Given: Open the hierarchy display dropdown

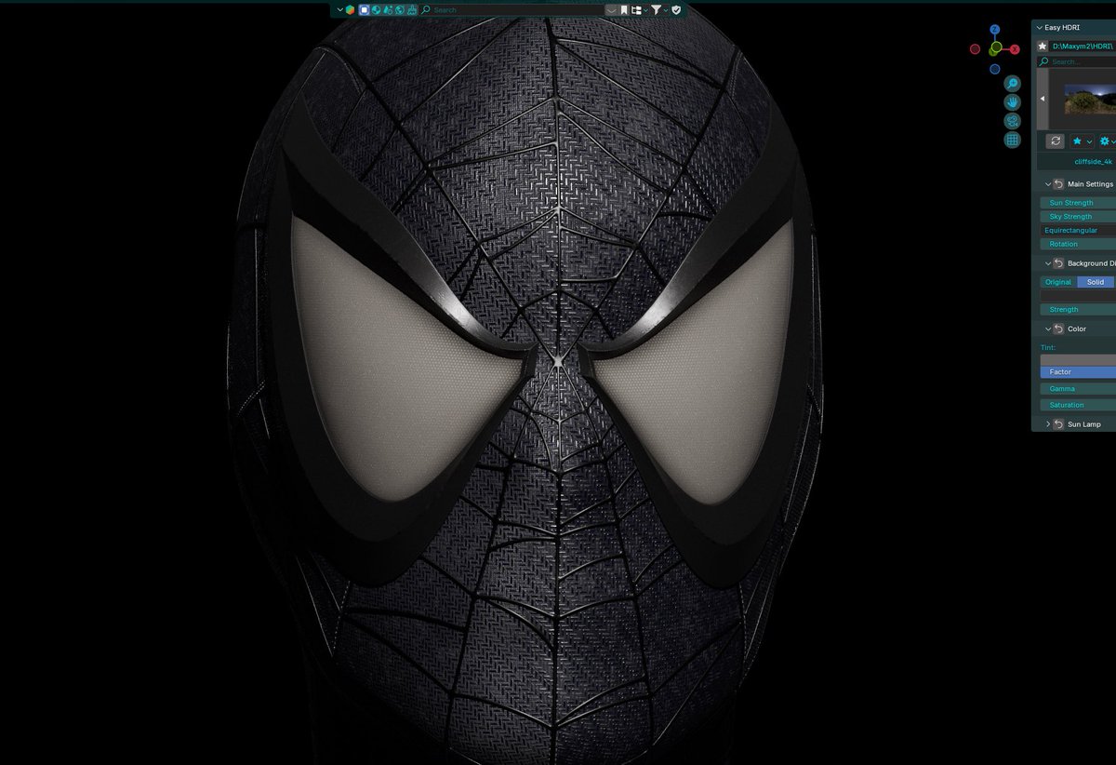Looking at the screenshot, I should pos(639,9).
